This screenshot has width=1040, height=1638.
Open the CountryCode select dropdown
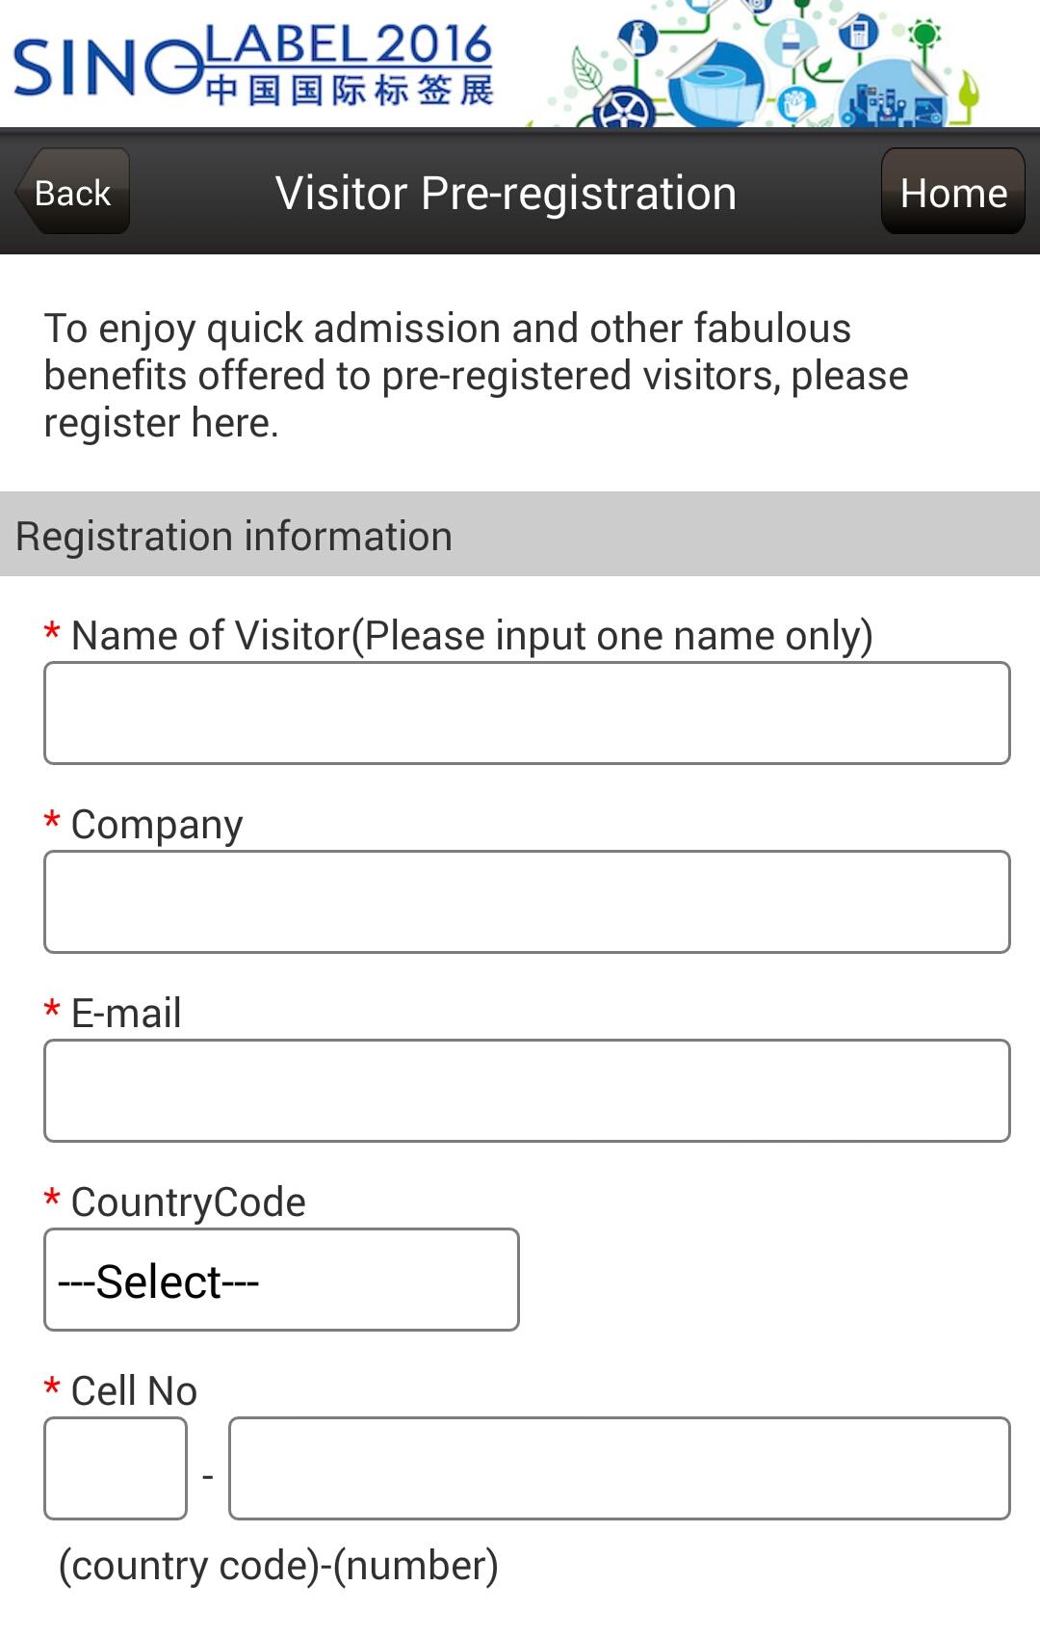pos(281,1281)
